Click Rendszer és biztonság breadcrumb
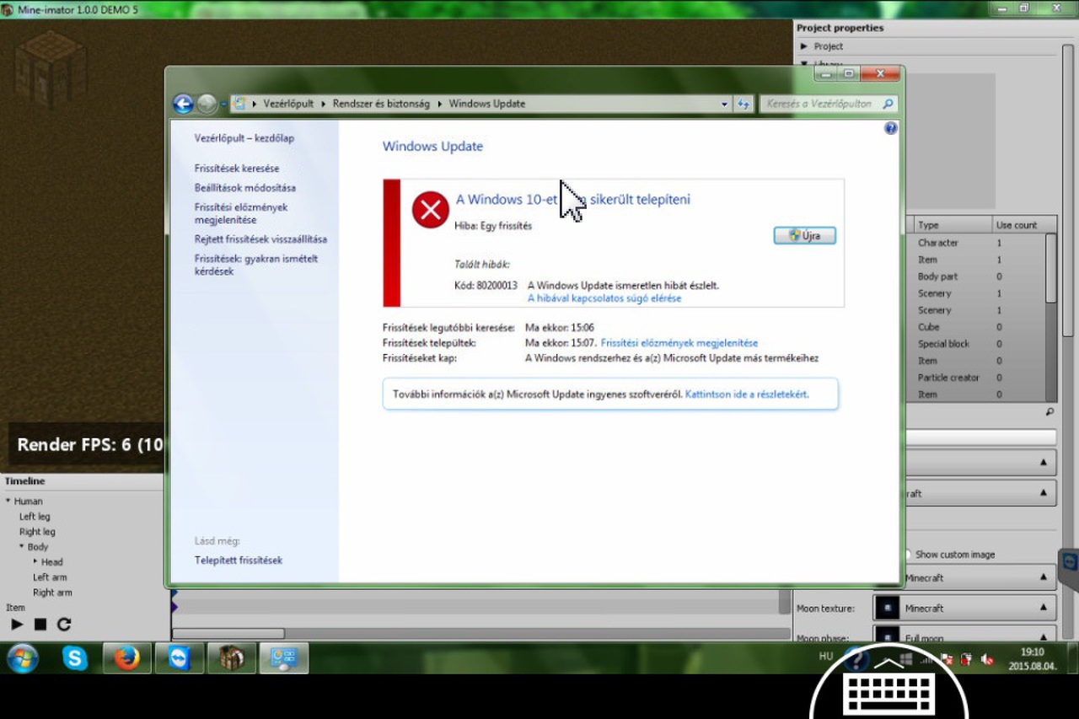1079x719 pixels. tap(381, 104)
